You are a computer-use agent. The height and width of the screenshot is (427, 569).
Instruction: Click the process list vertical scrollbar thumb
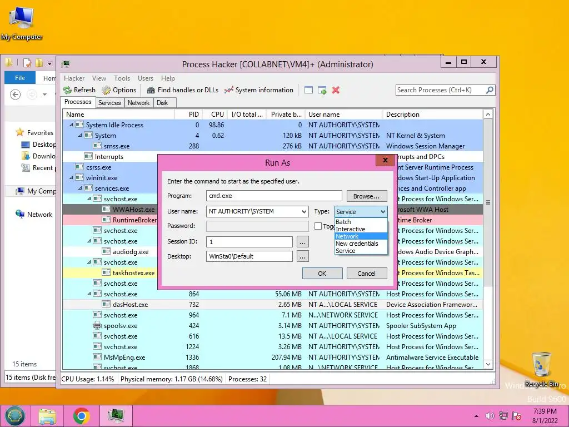(x=488, y=202)
